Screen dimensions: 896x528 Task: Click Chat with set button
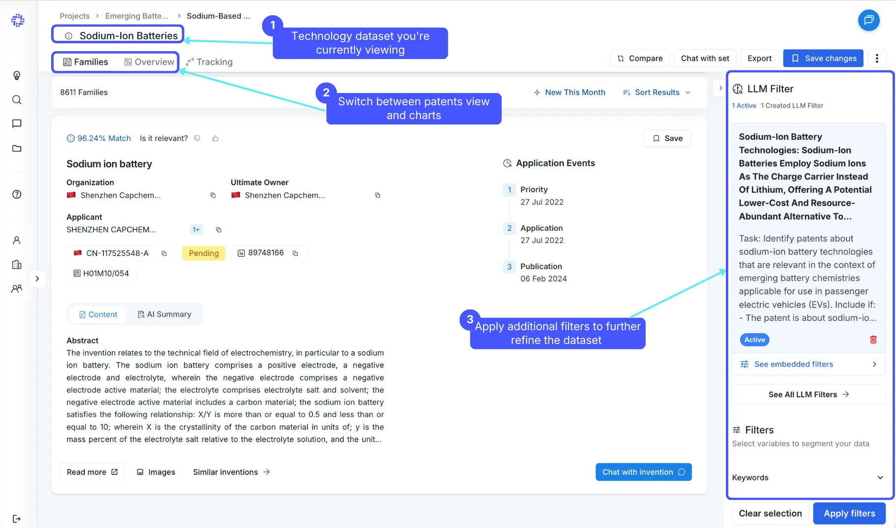point(705,58)
